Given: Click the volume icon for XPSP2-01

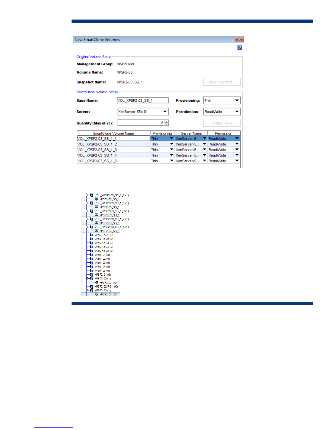Looking at the screenshot, I should click(92, 275).
